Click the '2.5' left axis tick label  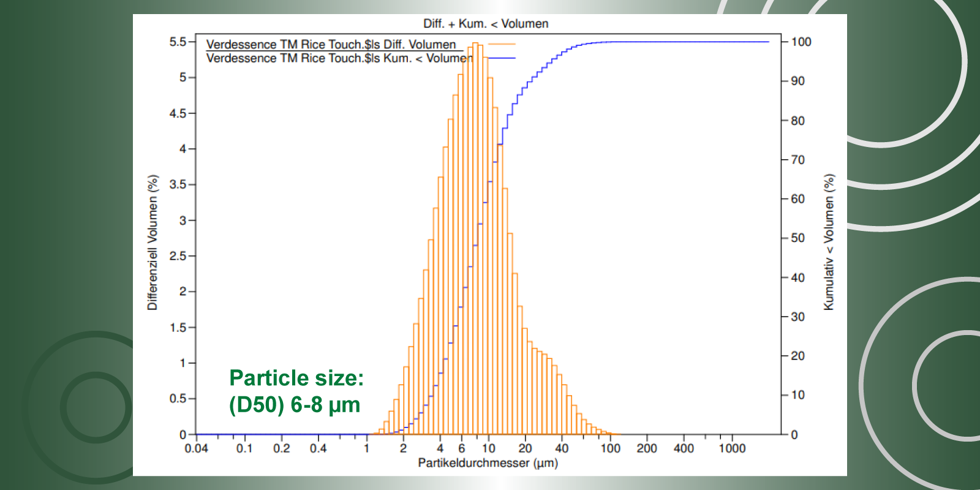click(178, 256)
